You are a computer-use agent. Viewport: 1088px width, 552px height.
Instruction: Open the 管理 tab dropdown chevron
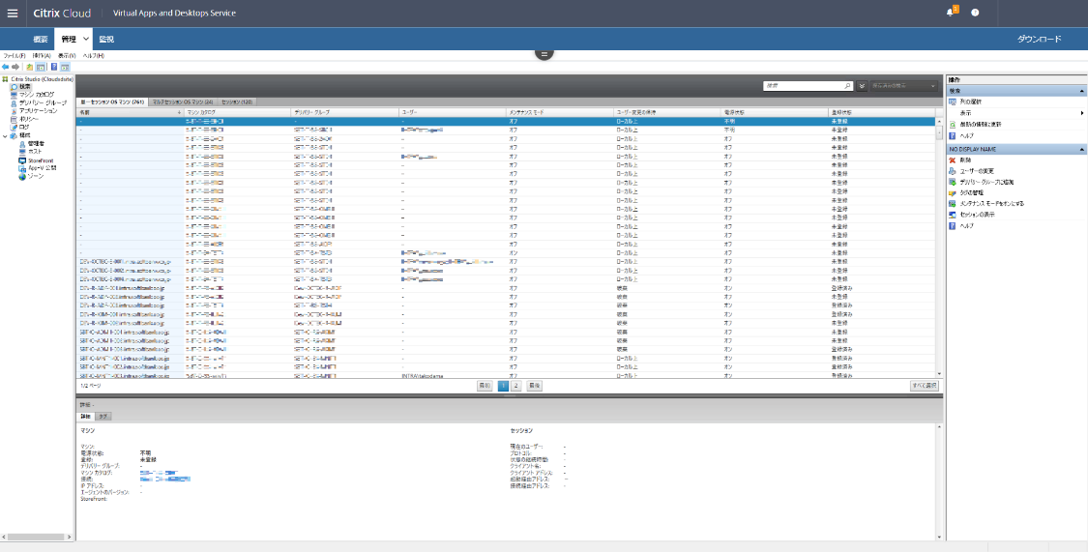point(85,40)
